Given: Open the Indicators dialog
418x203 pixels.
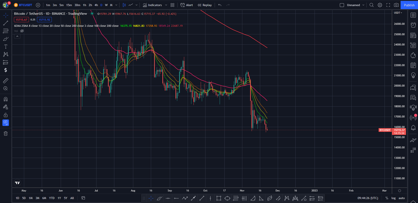Looking at the screenshot, I should (152, 5).
